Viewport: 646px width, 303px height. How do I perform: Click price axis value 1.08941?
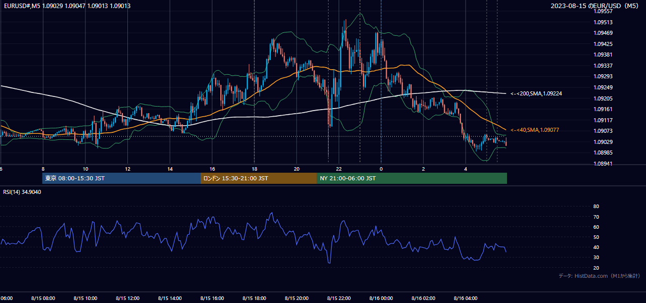603,164
